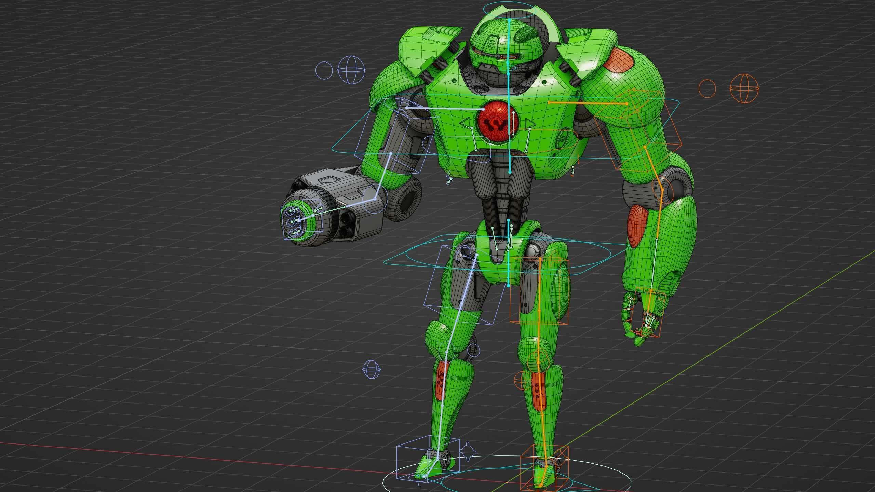Screen dimensions: 875x492
Task: Select blue wireframe sphere control beside the shoulder
Action: tap(351, 70)
